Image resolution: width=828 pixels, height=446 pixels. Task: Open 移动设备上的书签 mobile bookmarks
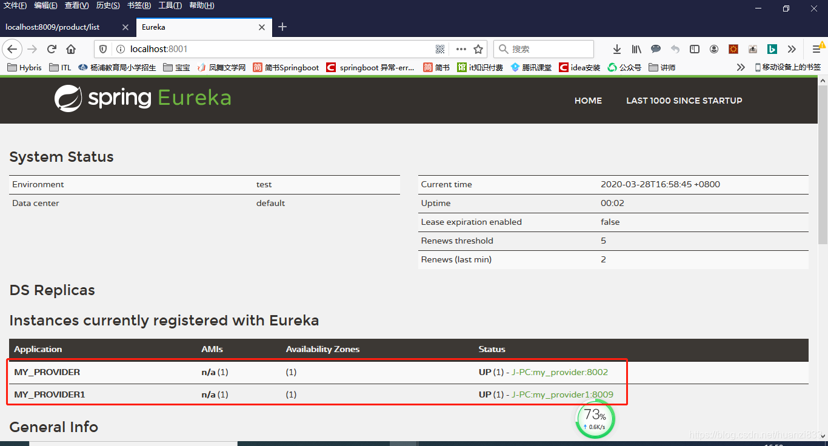787,67
